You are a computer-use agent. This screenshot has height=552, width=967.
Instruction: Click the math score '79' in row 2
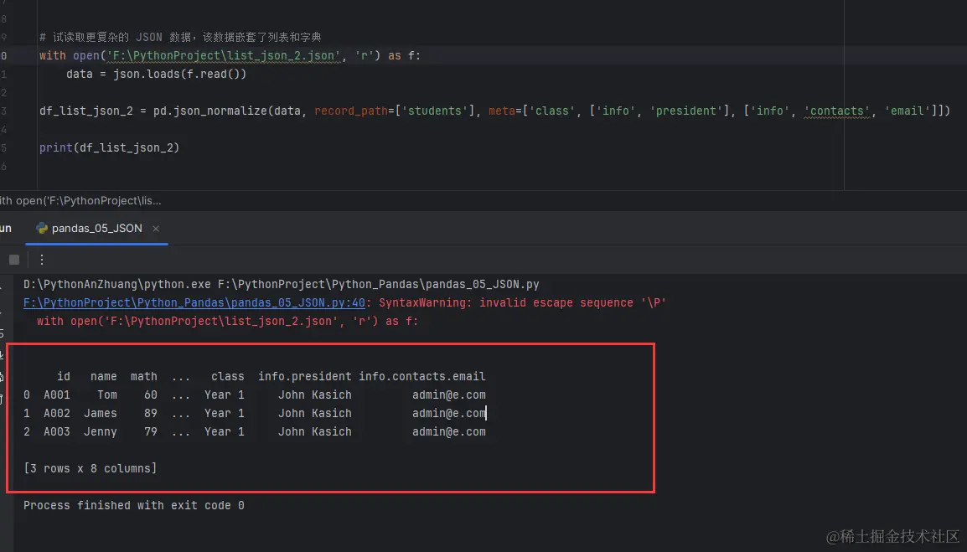(x=151, y=431)
